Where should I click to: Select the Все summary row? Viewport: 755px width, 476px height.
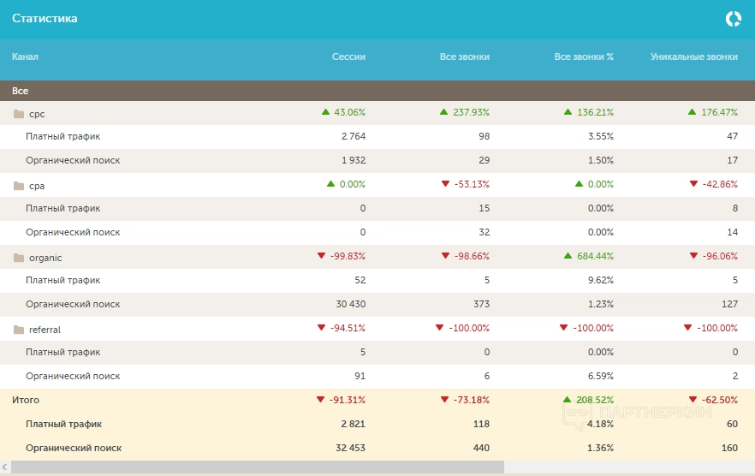pyautogui.click(x=21, y=90)
